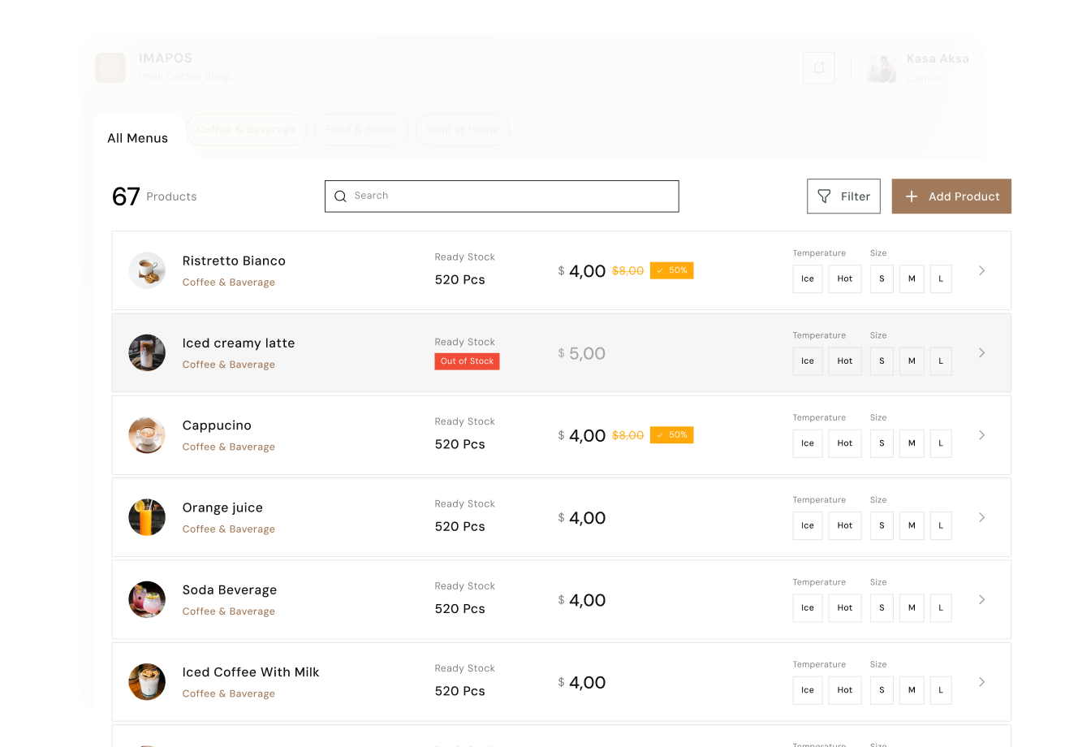The image size is (1065, 747).
Task: Open the Coffee & Baverage link under Cappucino
Action: click(228, 447)
